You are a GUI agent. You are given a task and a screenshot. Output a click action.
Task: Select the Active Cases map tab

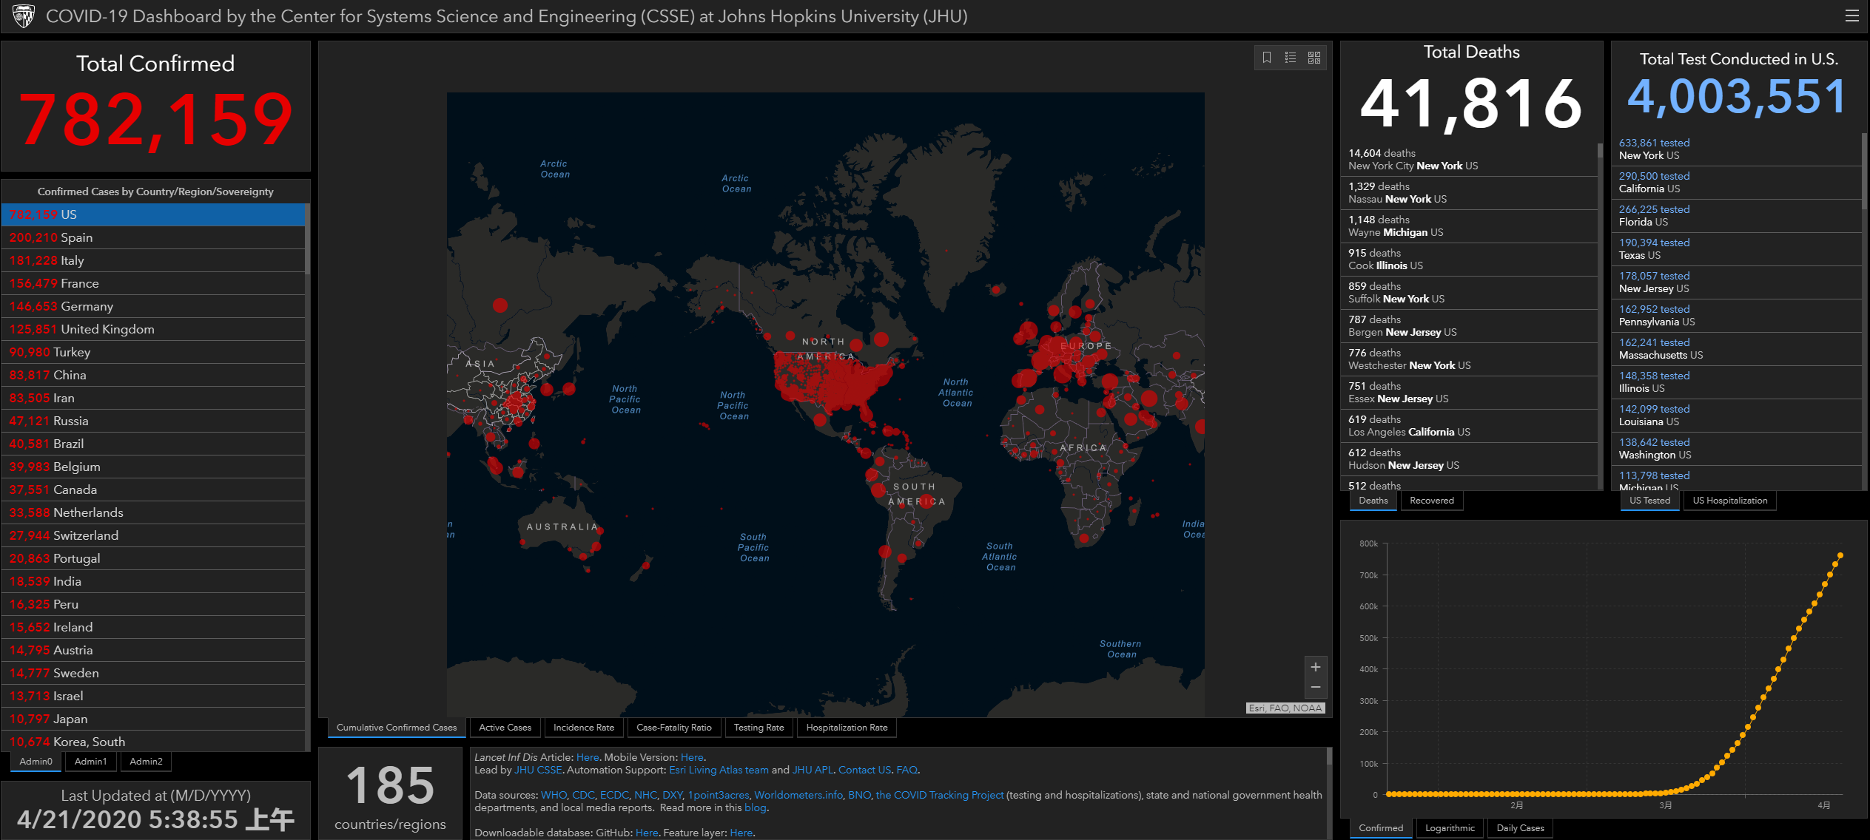point(505,728)
